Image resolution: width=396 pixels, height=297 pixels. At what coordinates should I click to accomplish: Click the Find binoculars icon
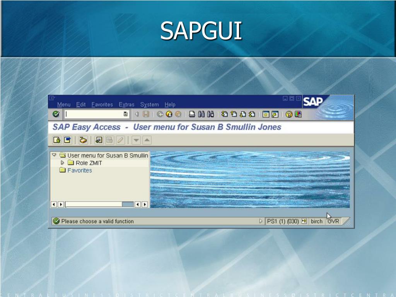pos(201,114)
